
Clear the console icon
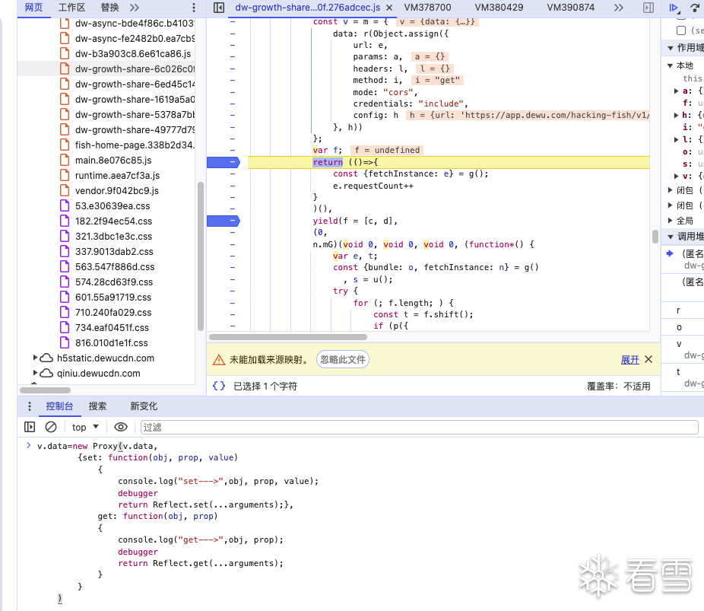(51, 427)
